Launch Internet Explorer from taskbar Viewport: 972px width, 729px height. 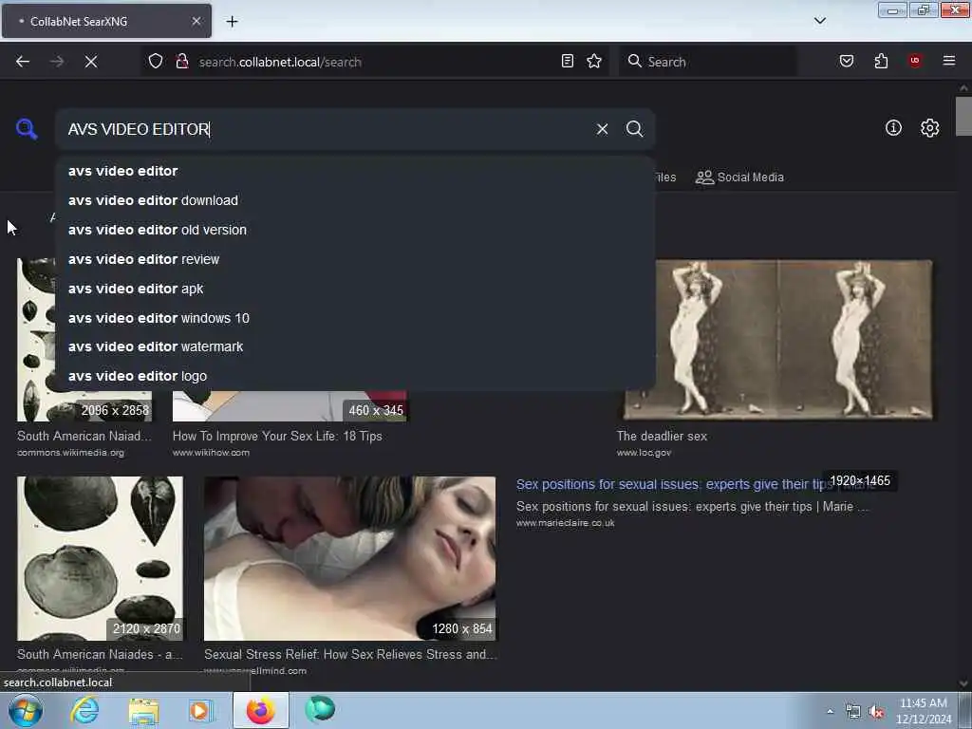[x=84, y=710]
